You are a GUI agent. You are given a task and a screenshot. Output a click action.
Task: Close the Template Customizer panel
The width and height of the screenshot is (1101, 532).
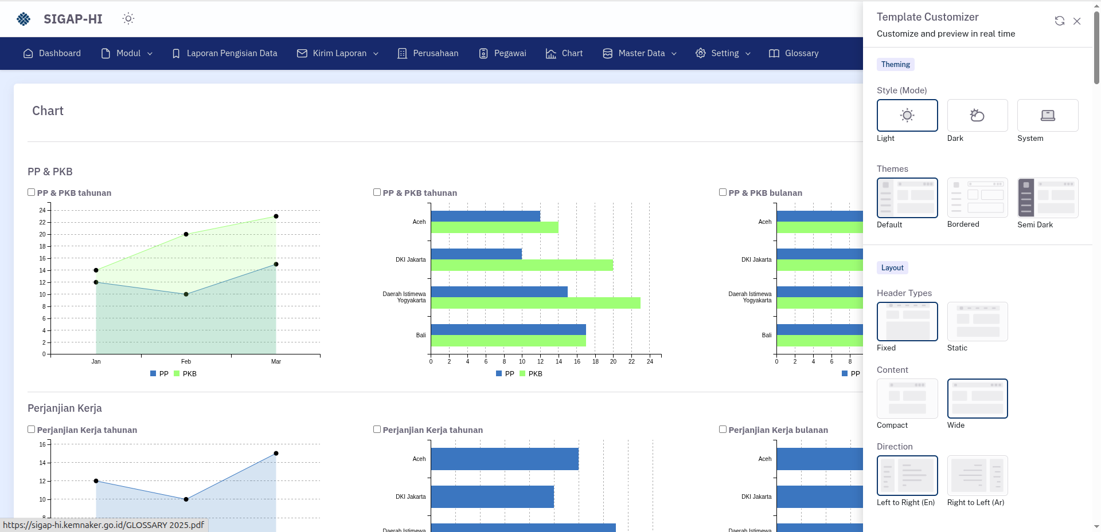click(x=1077, y=21)
